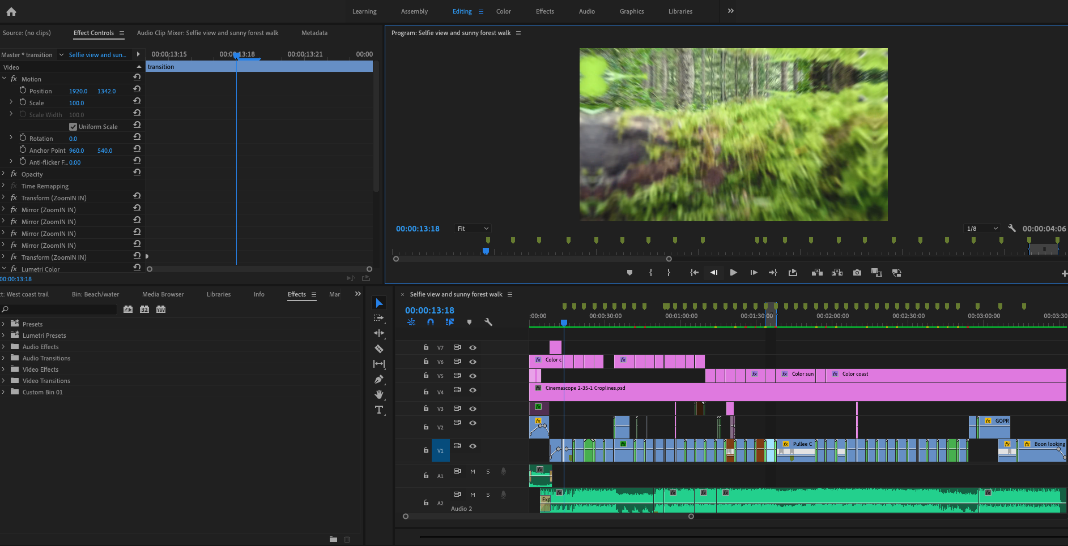Add a marker in the Program monitor
Image resolution: width=1068 pixels, height=546 pixels.
629,272
